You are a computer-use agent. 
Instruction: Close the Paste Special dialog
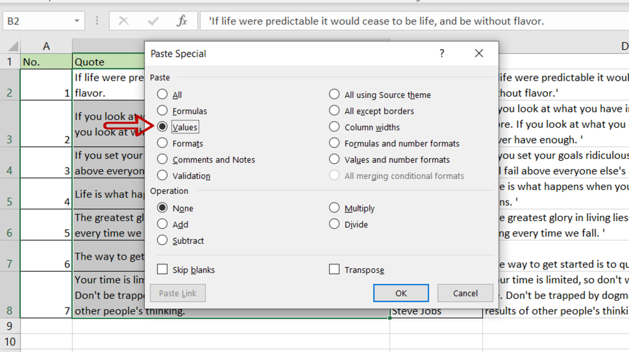[479, 53]
